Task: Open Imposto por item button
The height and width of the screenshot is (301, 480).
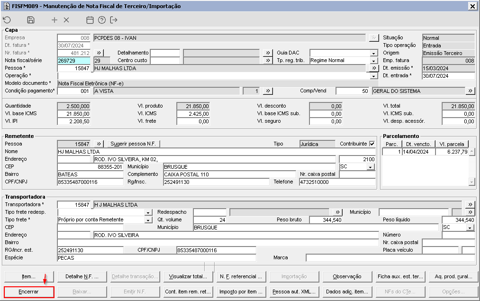Action: (x=241, y=292)
